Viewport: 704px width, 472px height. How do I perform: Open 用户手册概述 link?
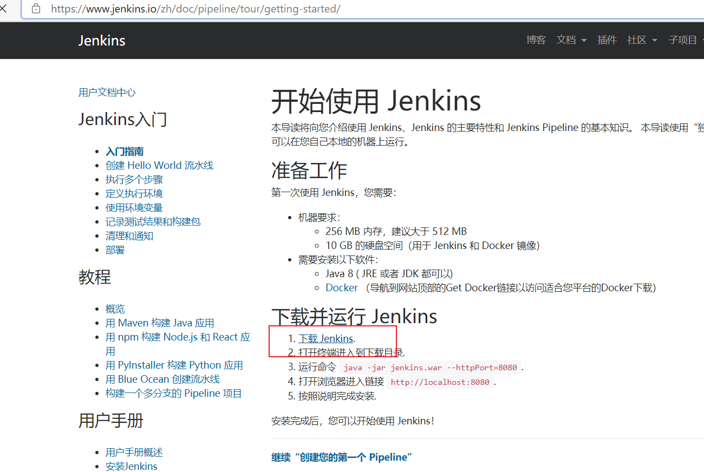click(x=134, y=453)
